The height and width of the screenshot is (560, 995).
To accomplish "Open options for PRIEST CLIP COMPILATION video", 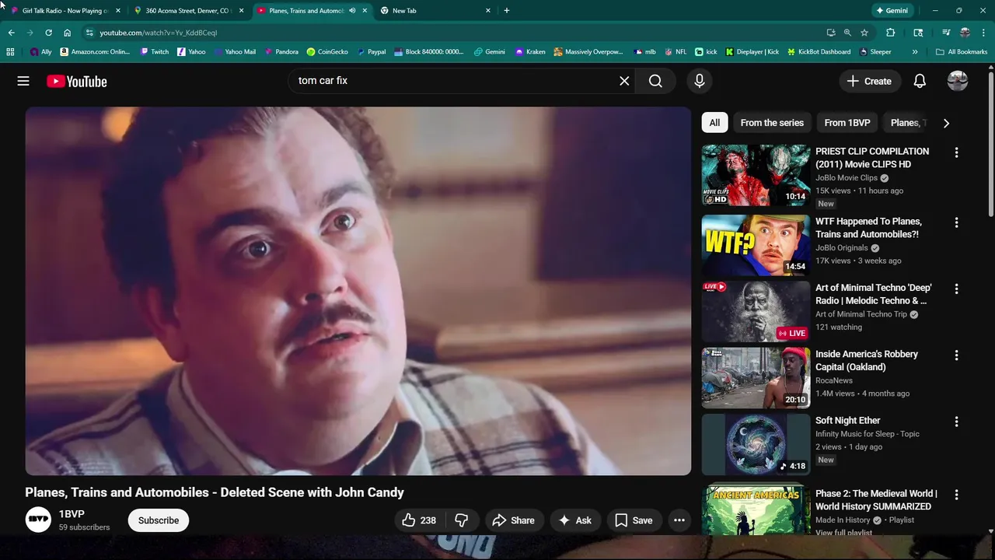I will (956, 152).
